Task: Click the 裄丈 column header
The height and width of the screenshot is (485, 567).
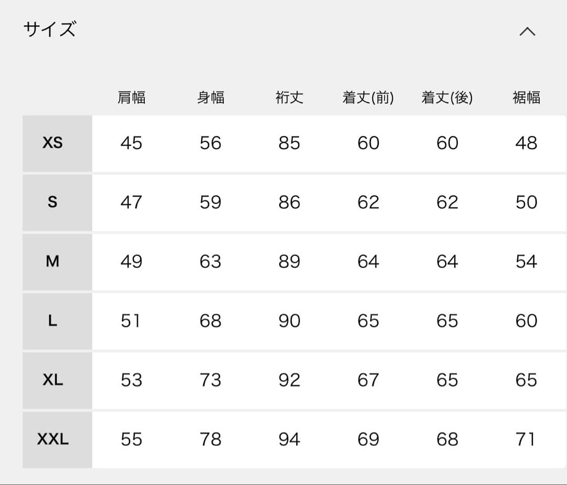Action: point(289,97)
